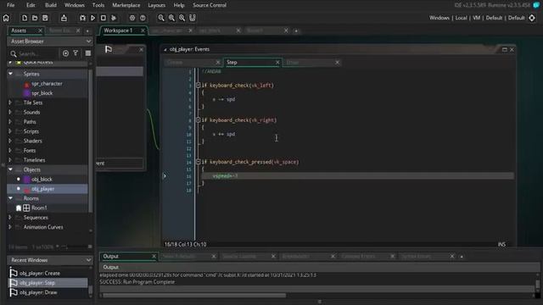This screenshot has height=305, width=543.
Task: Toggle breakpoint arrow on line 16
Action: coord(165,176)
